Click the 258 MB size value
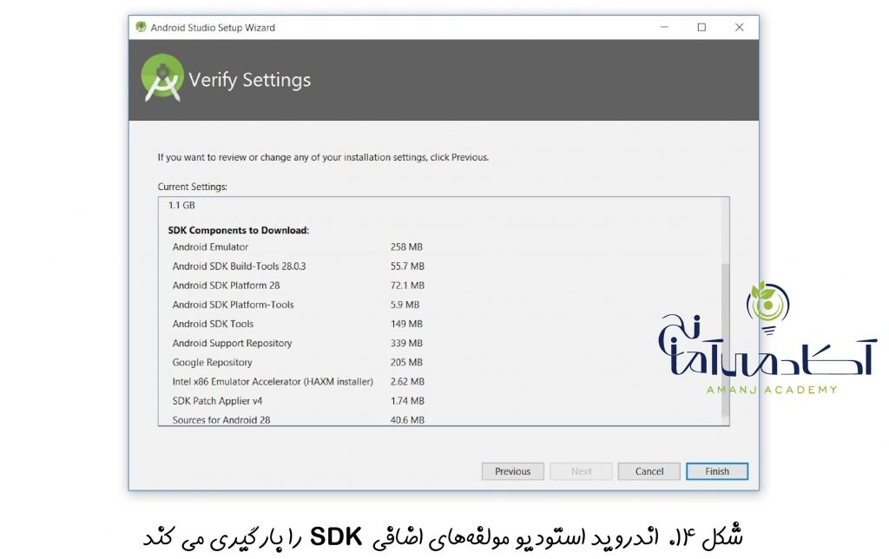Screen dimensions: 889x559 [x=406, y=247]
